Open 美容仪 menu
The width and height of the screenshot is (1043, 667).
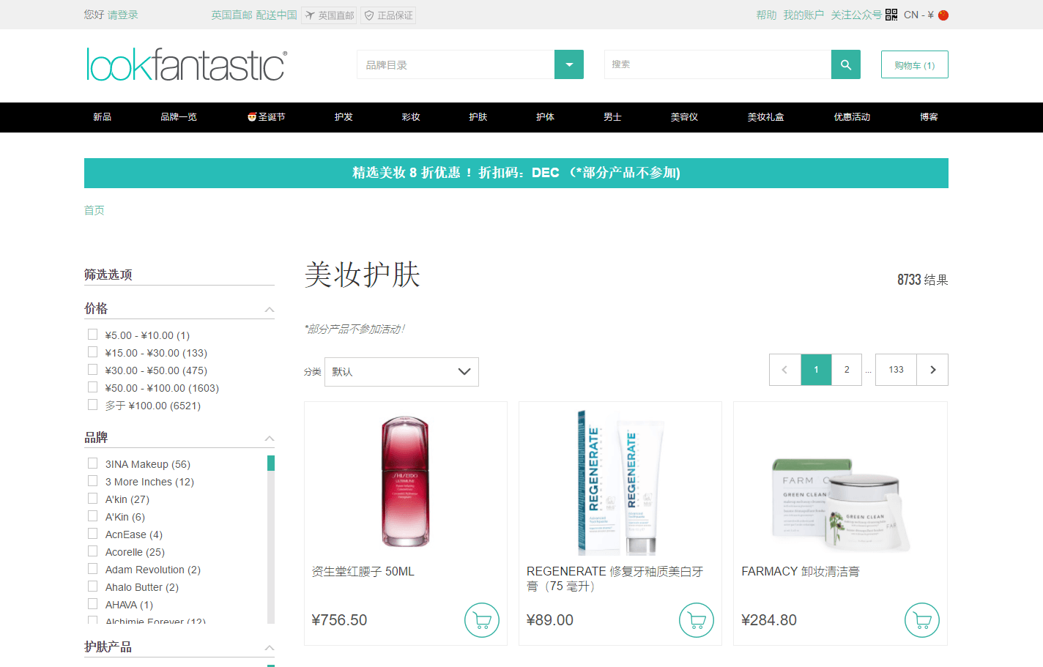click(684, 117)
